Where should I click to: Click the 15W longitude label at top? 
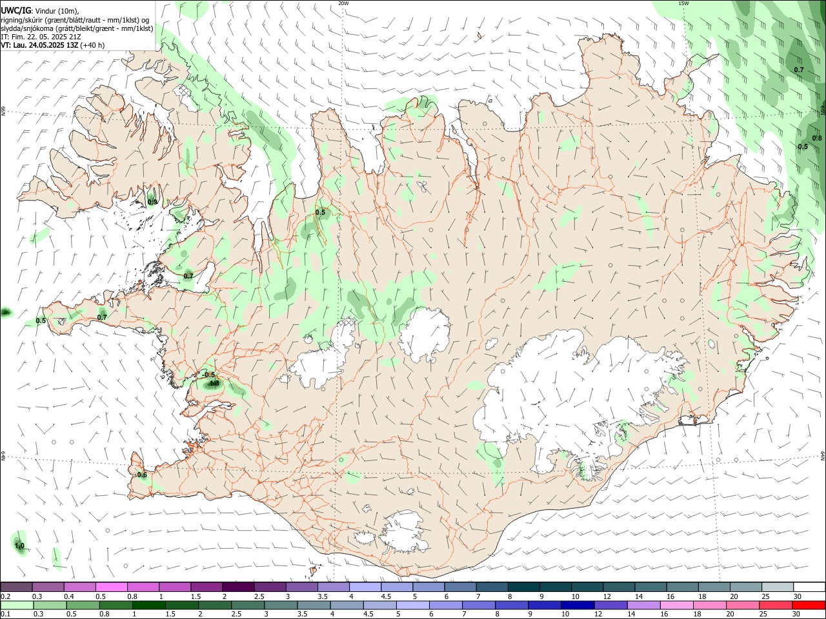(x=683, y=3)
